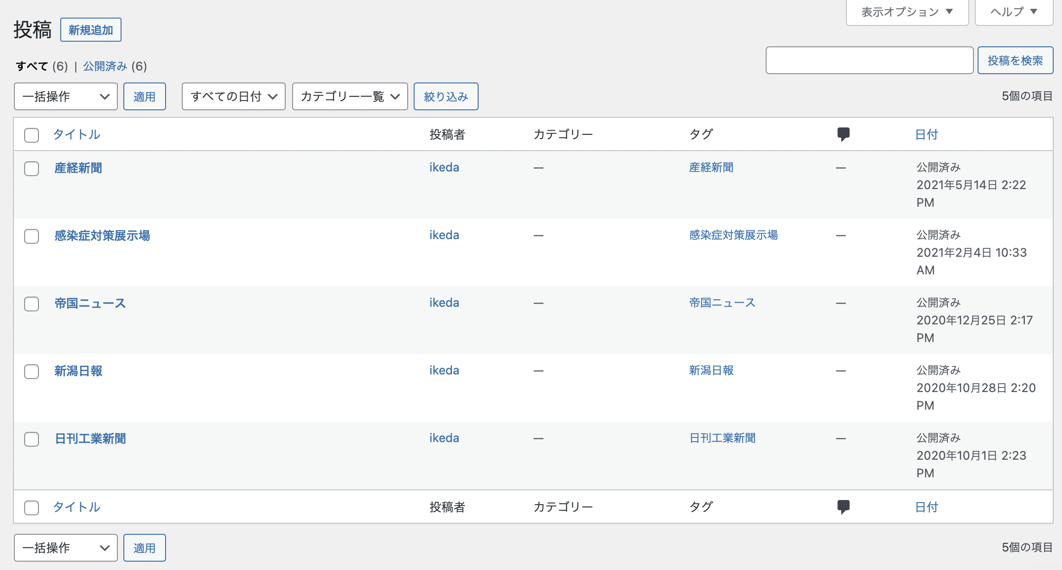This screenshot has width=1062, height=570.
Task: Click the date 2021年5月14日 2:22 PM
Action: tap(971, 194)
